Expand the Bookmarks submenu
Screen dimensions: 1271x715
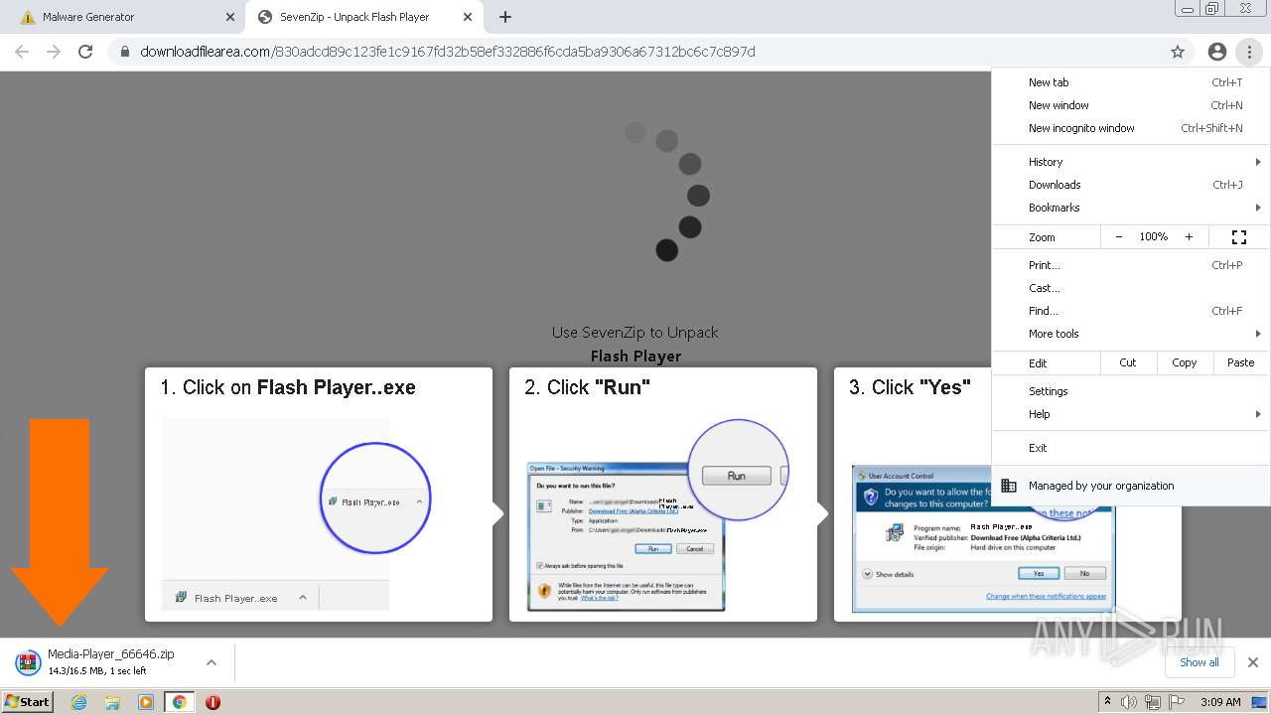(1130, 208)
